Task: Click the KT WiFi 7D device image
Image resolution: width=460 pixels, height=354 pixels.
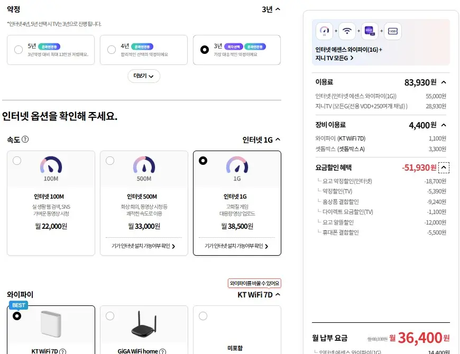Action: 51,324
